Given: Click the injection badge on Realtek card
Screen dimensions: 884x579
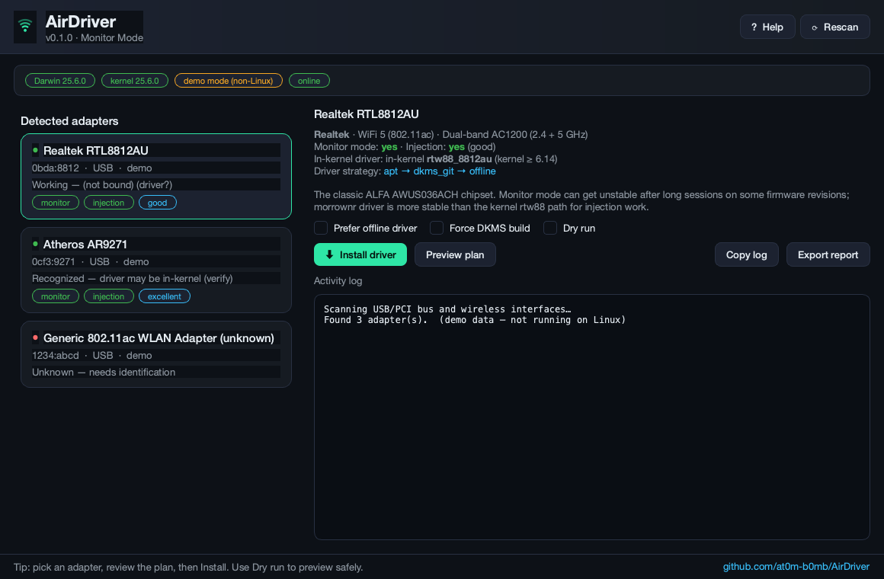Looking at the screenshot, I should click(x=108, y=203).
